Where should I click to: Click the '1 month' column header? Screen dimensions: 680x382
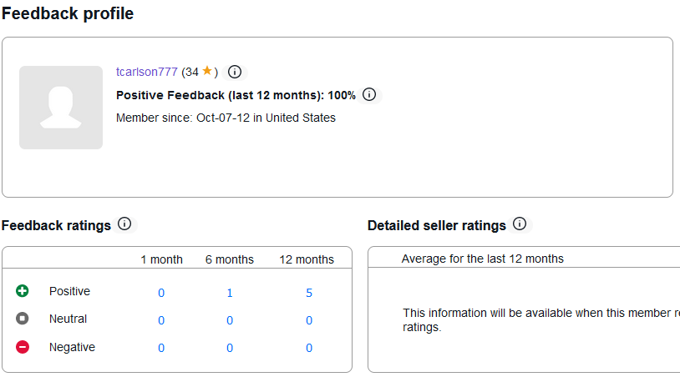click(161, 259)
